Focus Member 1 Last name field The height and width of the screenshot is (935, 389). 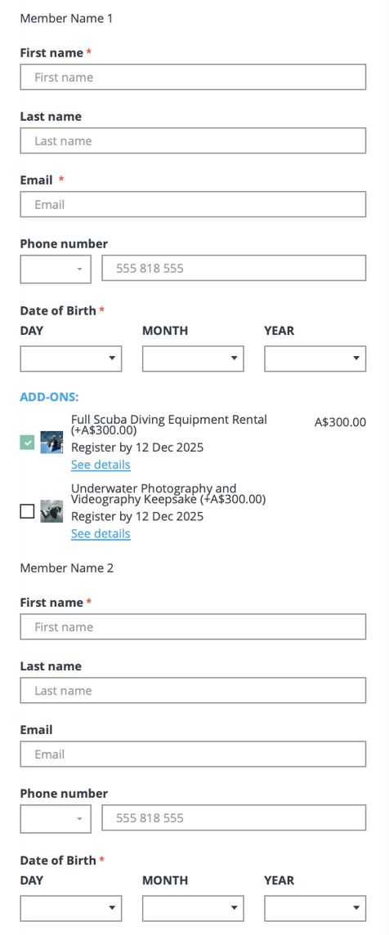pyautogui.click(x=194, y=140)
